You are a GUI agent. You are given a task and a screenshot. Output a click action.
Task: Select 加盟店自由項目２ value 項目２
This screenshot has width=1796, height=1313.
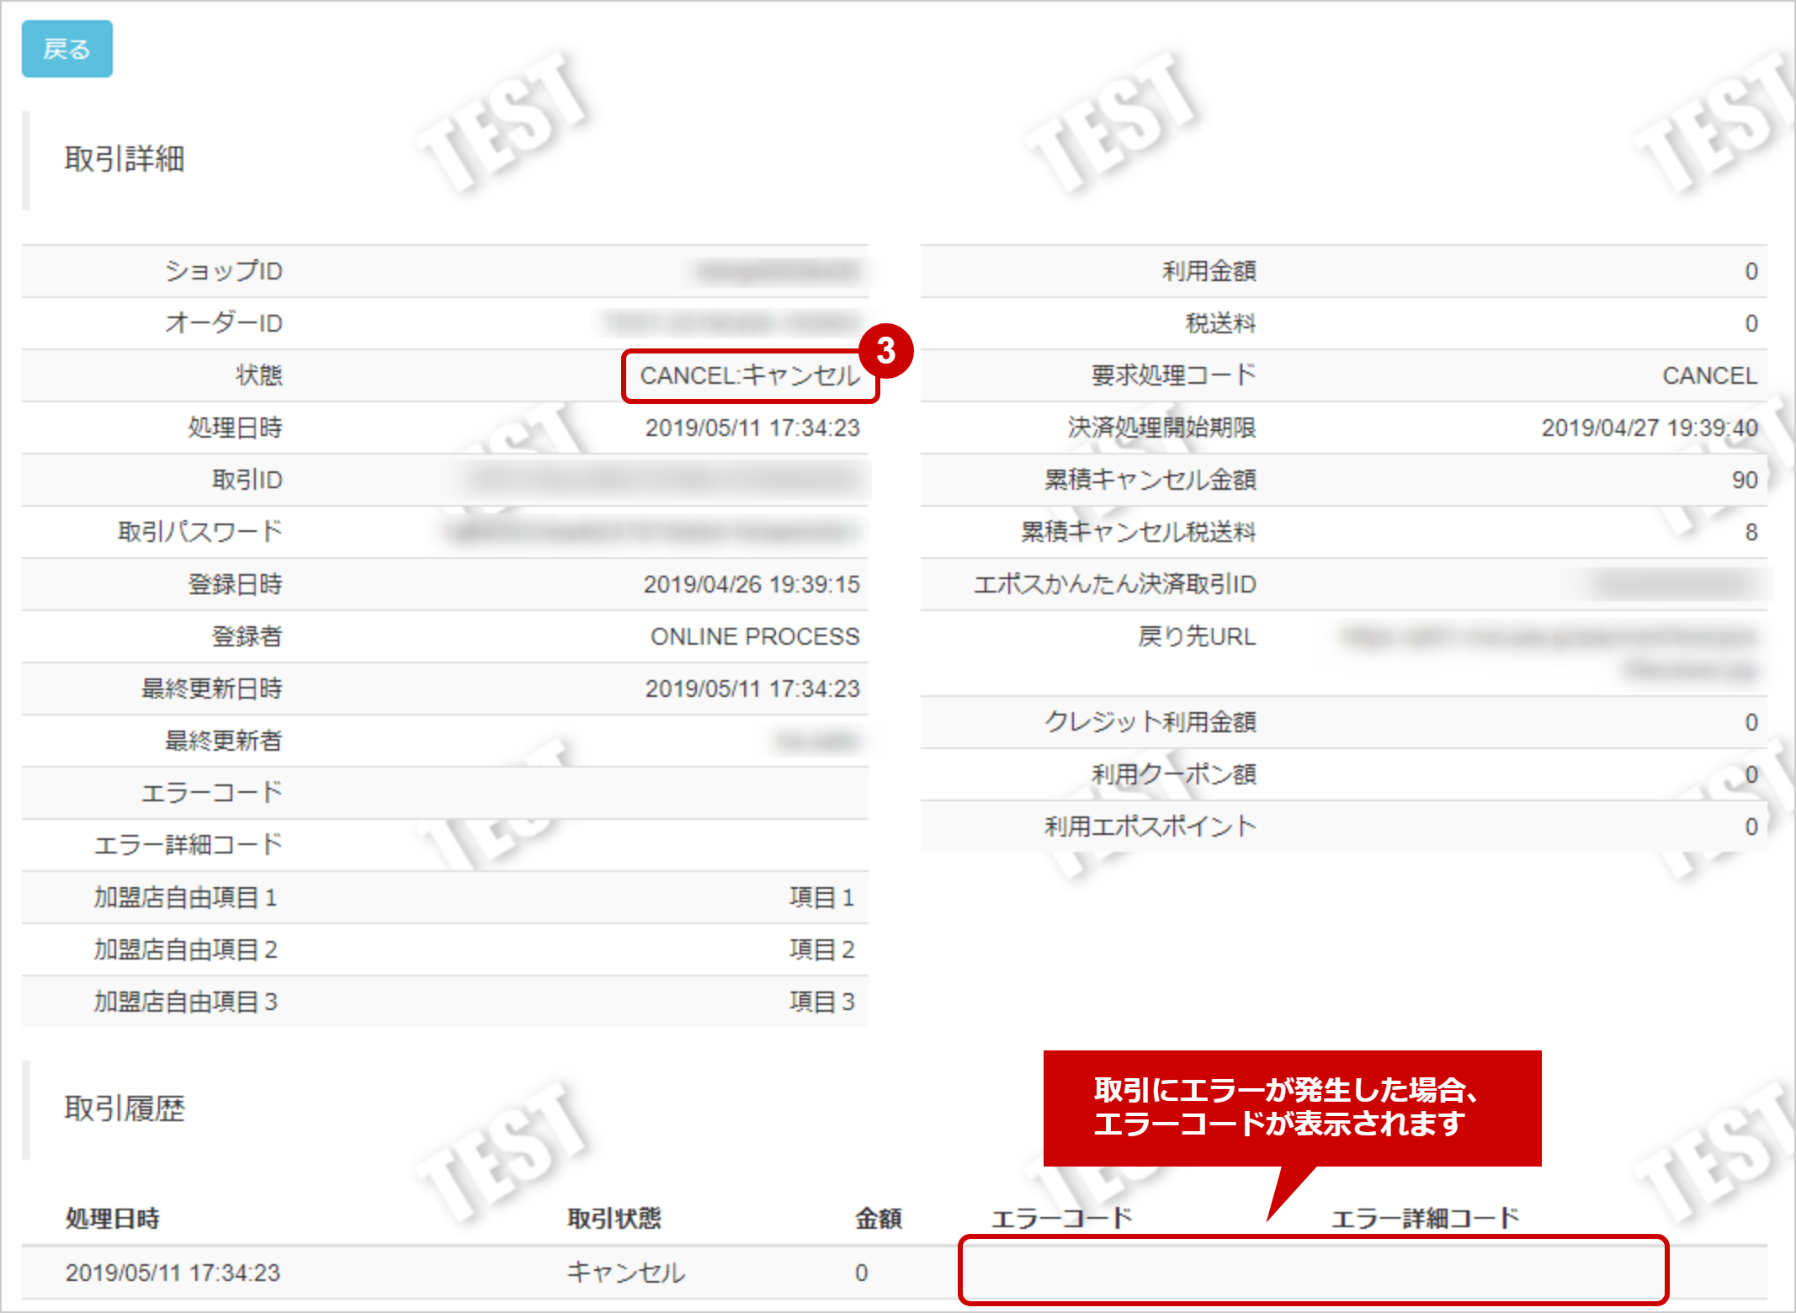point(822,949)
